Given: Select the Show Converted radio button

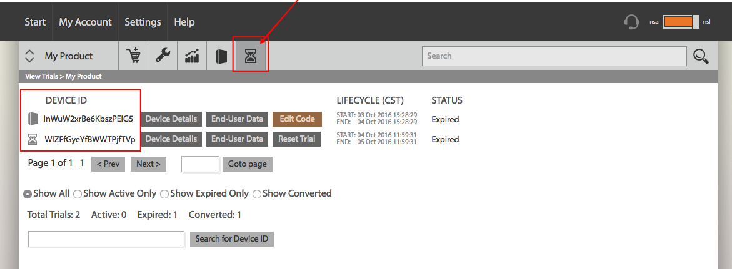Looking at the screenshot, I should [257, 194].
